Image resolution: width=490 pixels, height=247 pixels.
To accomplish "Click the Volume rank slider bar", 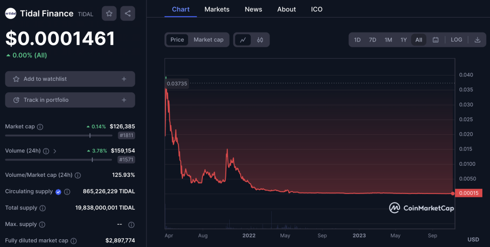I will 58,160.
